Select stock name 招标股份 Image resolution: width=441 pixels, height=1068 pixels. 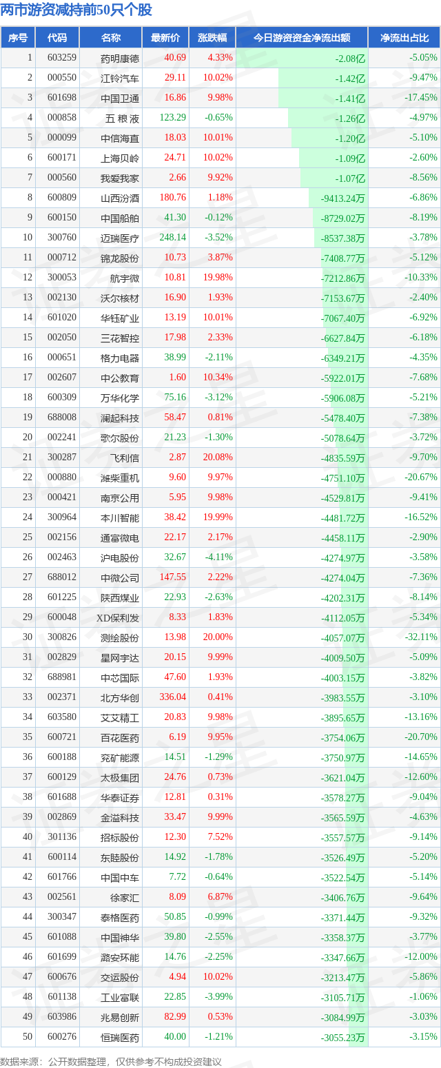[120, 837]
